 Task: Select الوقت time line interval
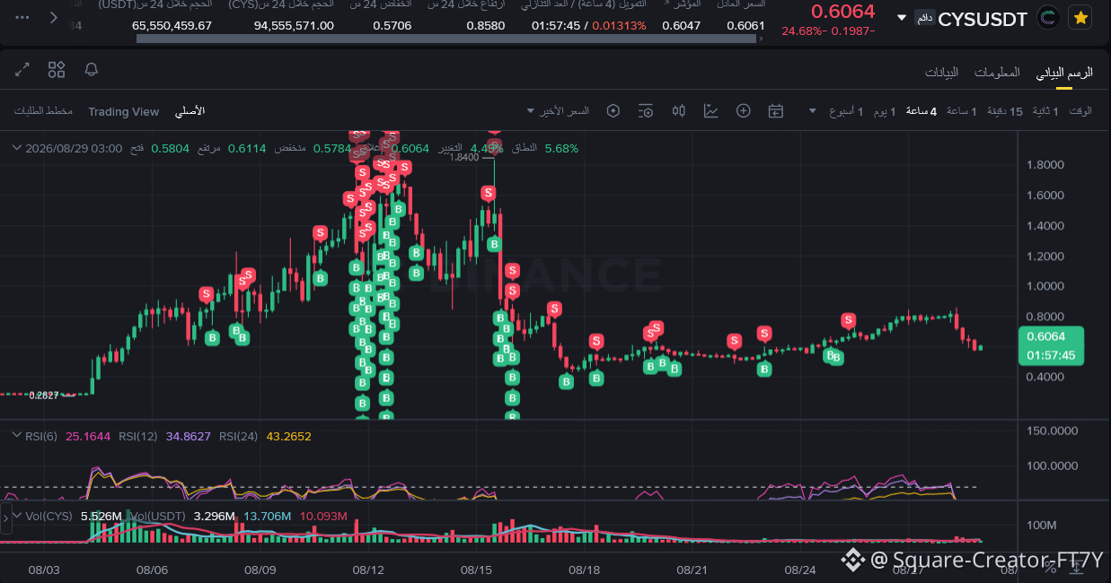pos(1081,111)
